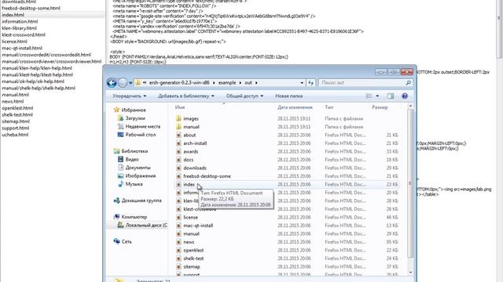Select the about HTML file icon
The width and height of the screenshot is (503, 282).
pyautogui.click(x=179, y=136)
